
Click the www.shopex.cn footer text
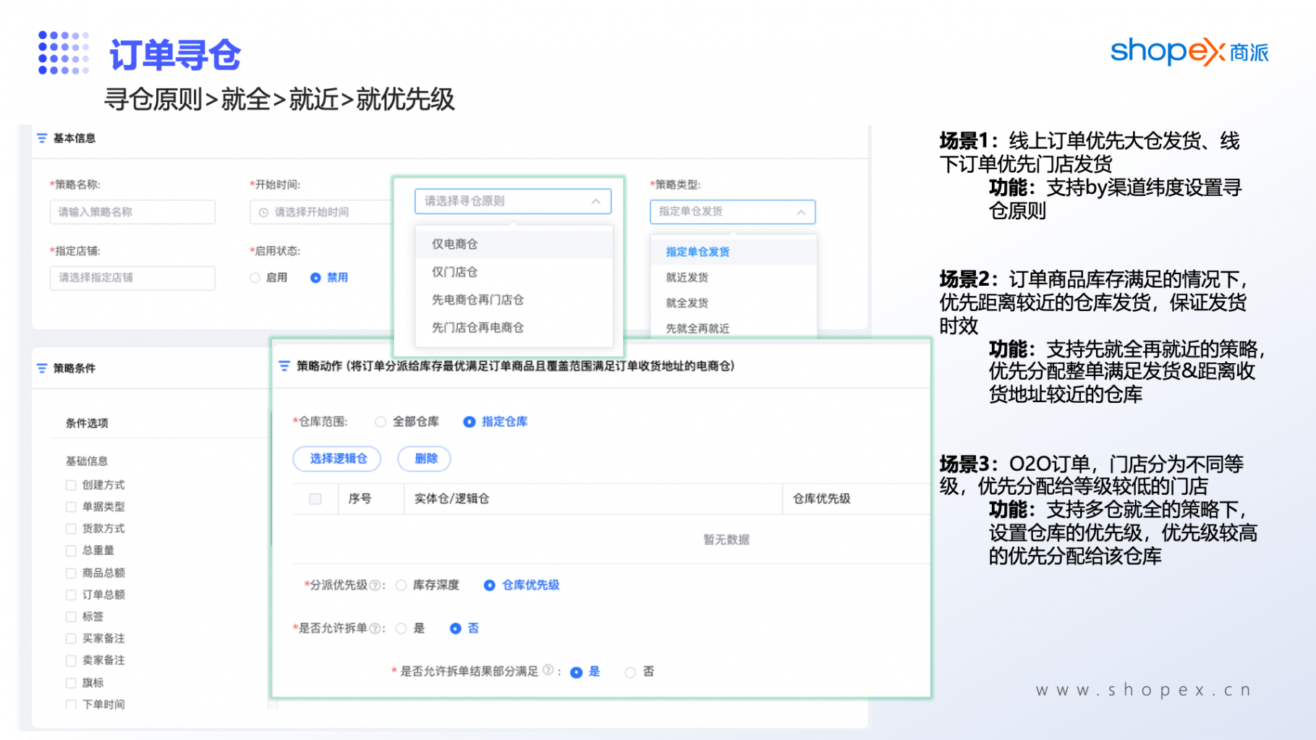click(x=1143, y=690)
